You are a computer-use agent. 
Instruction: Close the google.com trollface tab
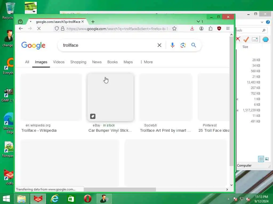pos(83,22)
